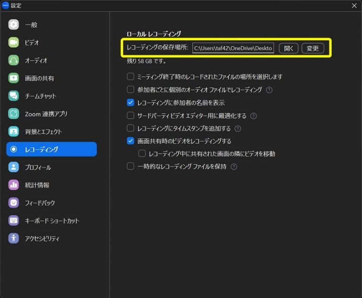Image resolution: width=362 pixels, height=298 pixels.
Task: Toggle 画面共有時のビデオをレコーディングする checkbox
Action: pyautogui.click(x=131, y=141)
